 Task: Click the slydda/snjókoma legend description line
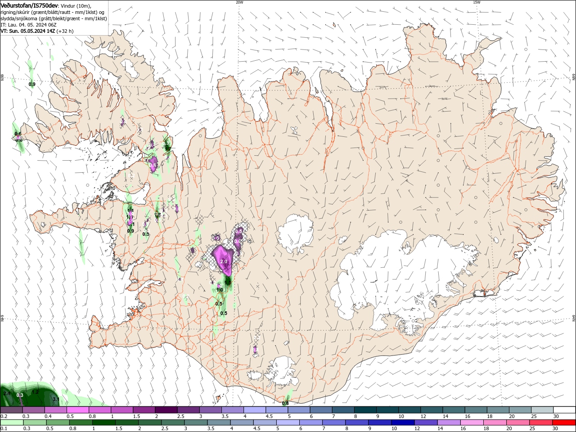(54, 18)
